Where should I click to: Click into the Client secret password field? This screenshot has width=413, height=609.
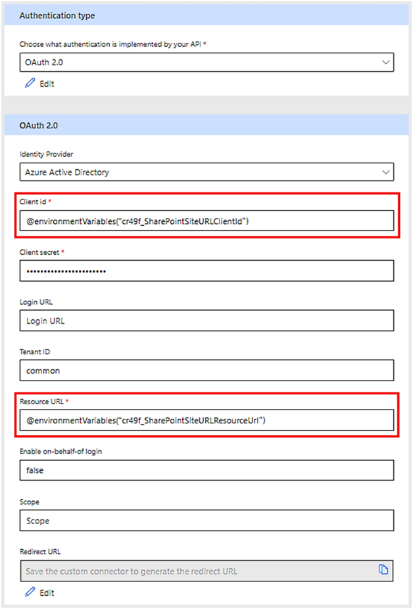tap(206, 271)
